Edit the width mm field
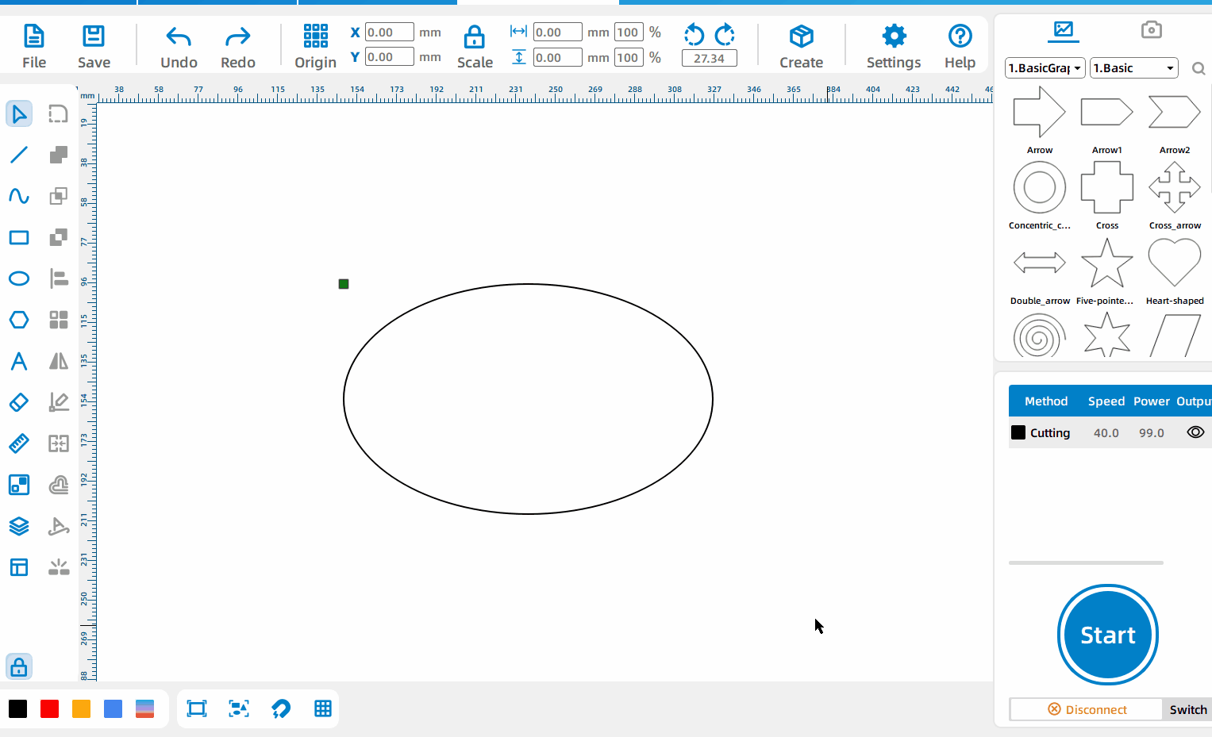 coord(557,33)
